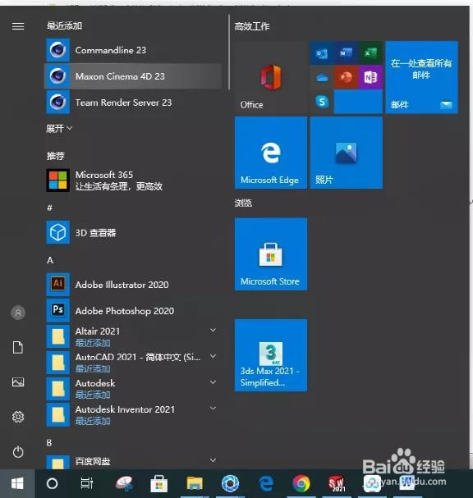Open Outlook from the Office tile group
473x498 pixels.
321,53
